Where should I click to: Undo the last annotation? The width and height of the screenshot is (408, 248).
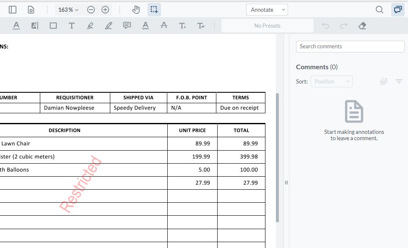tap(325, 26)
